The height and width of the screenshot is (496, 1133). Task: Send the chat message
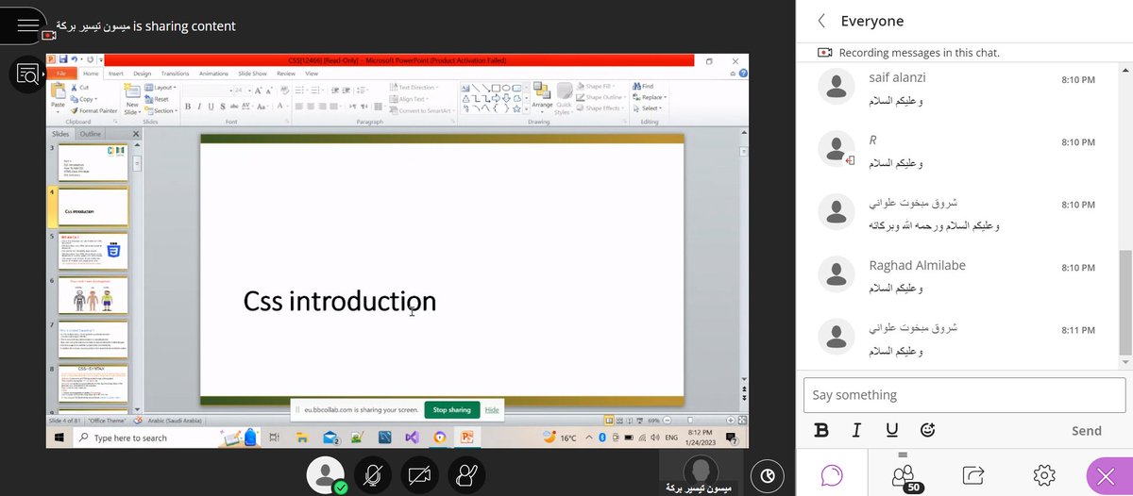(x=1087, y=431)
